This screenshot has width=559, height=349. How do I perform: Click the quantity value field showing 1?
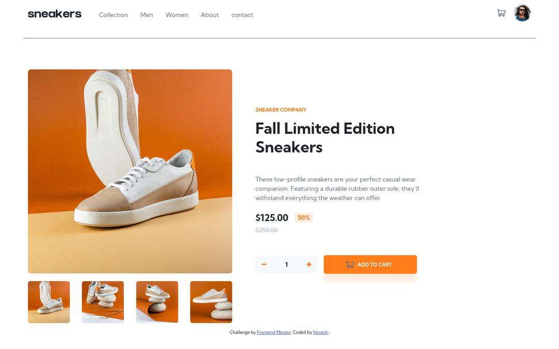(x=286, y=264)
